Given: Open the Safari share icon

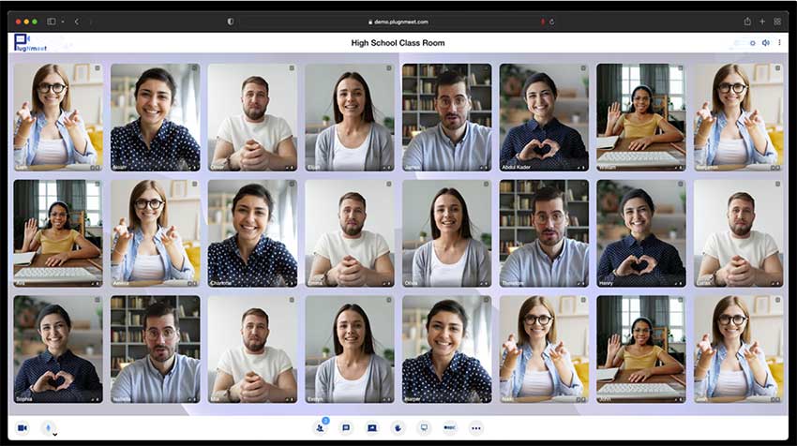Looking at the screenshot, I should [x=747, y=22].
